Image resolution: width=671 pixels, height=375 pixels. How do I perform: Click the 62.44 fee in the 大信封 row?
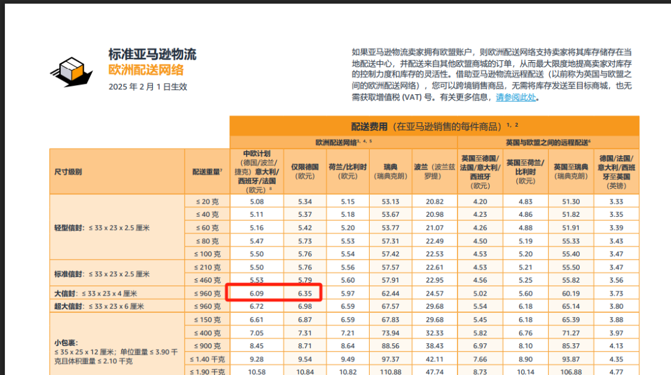(x=390, y=293)
